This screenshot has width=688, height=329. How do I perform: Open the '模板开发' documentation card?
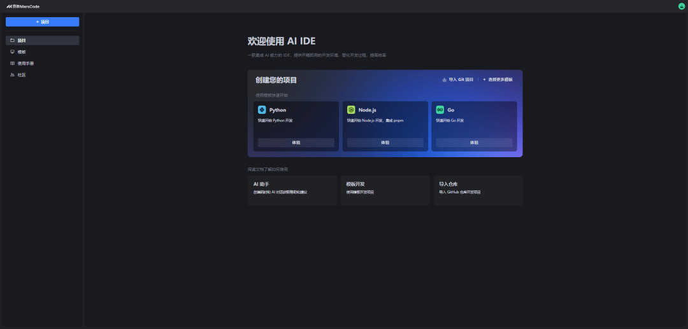[385, 190]
